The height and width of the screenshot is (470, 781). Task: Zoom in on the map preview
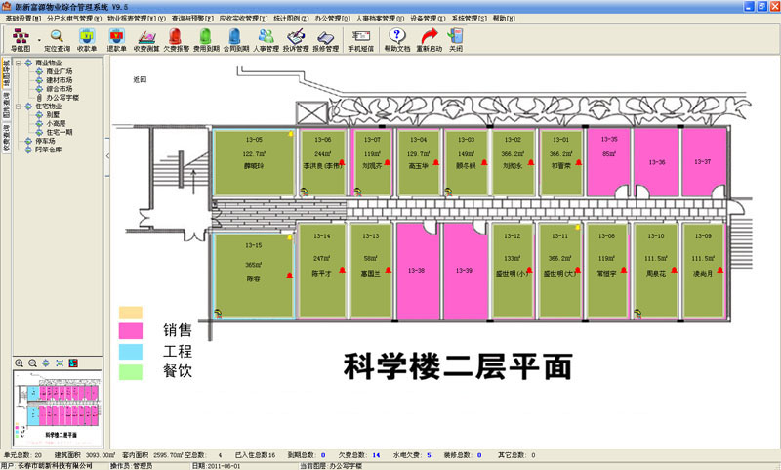pyautogui.click(x=21, y=363)
